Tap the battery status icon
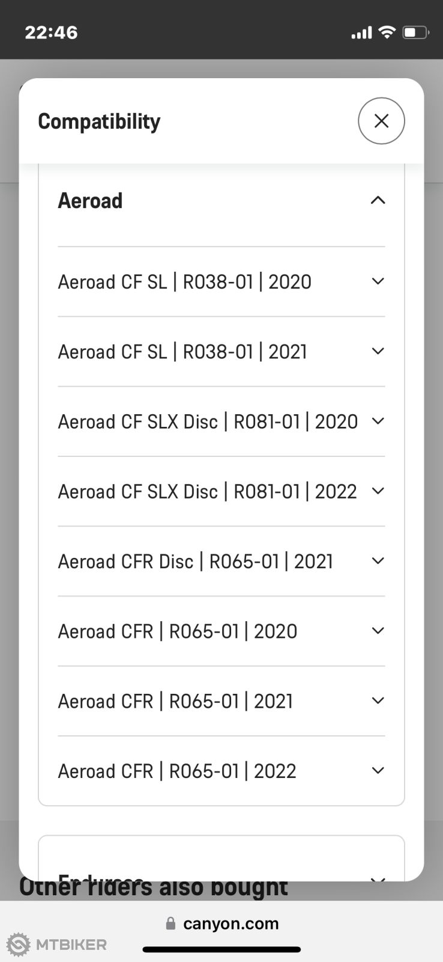Viewport: 443px width, 962px height. coord(415,32)
